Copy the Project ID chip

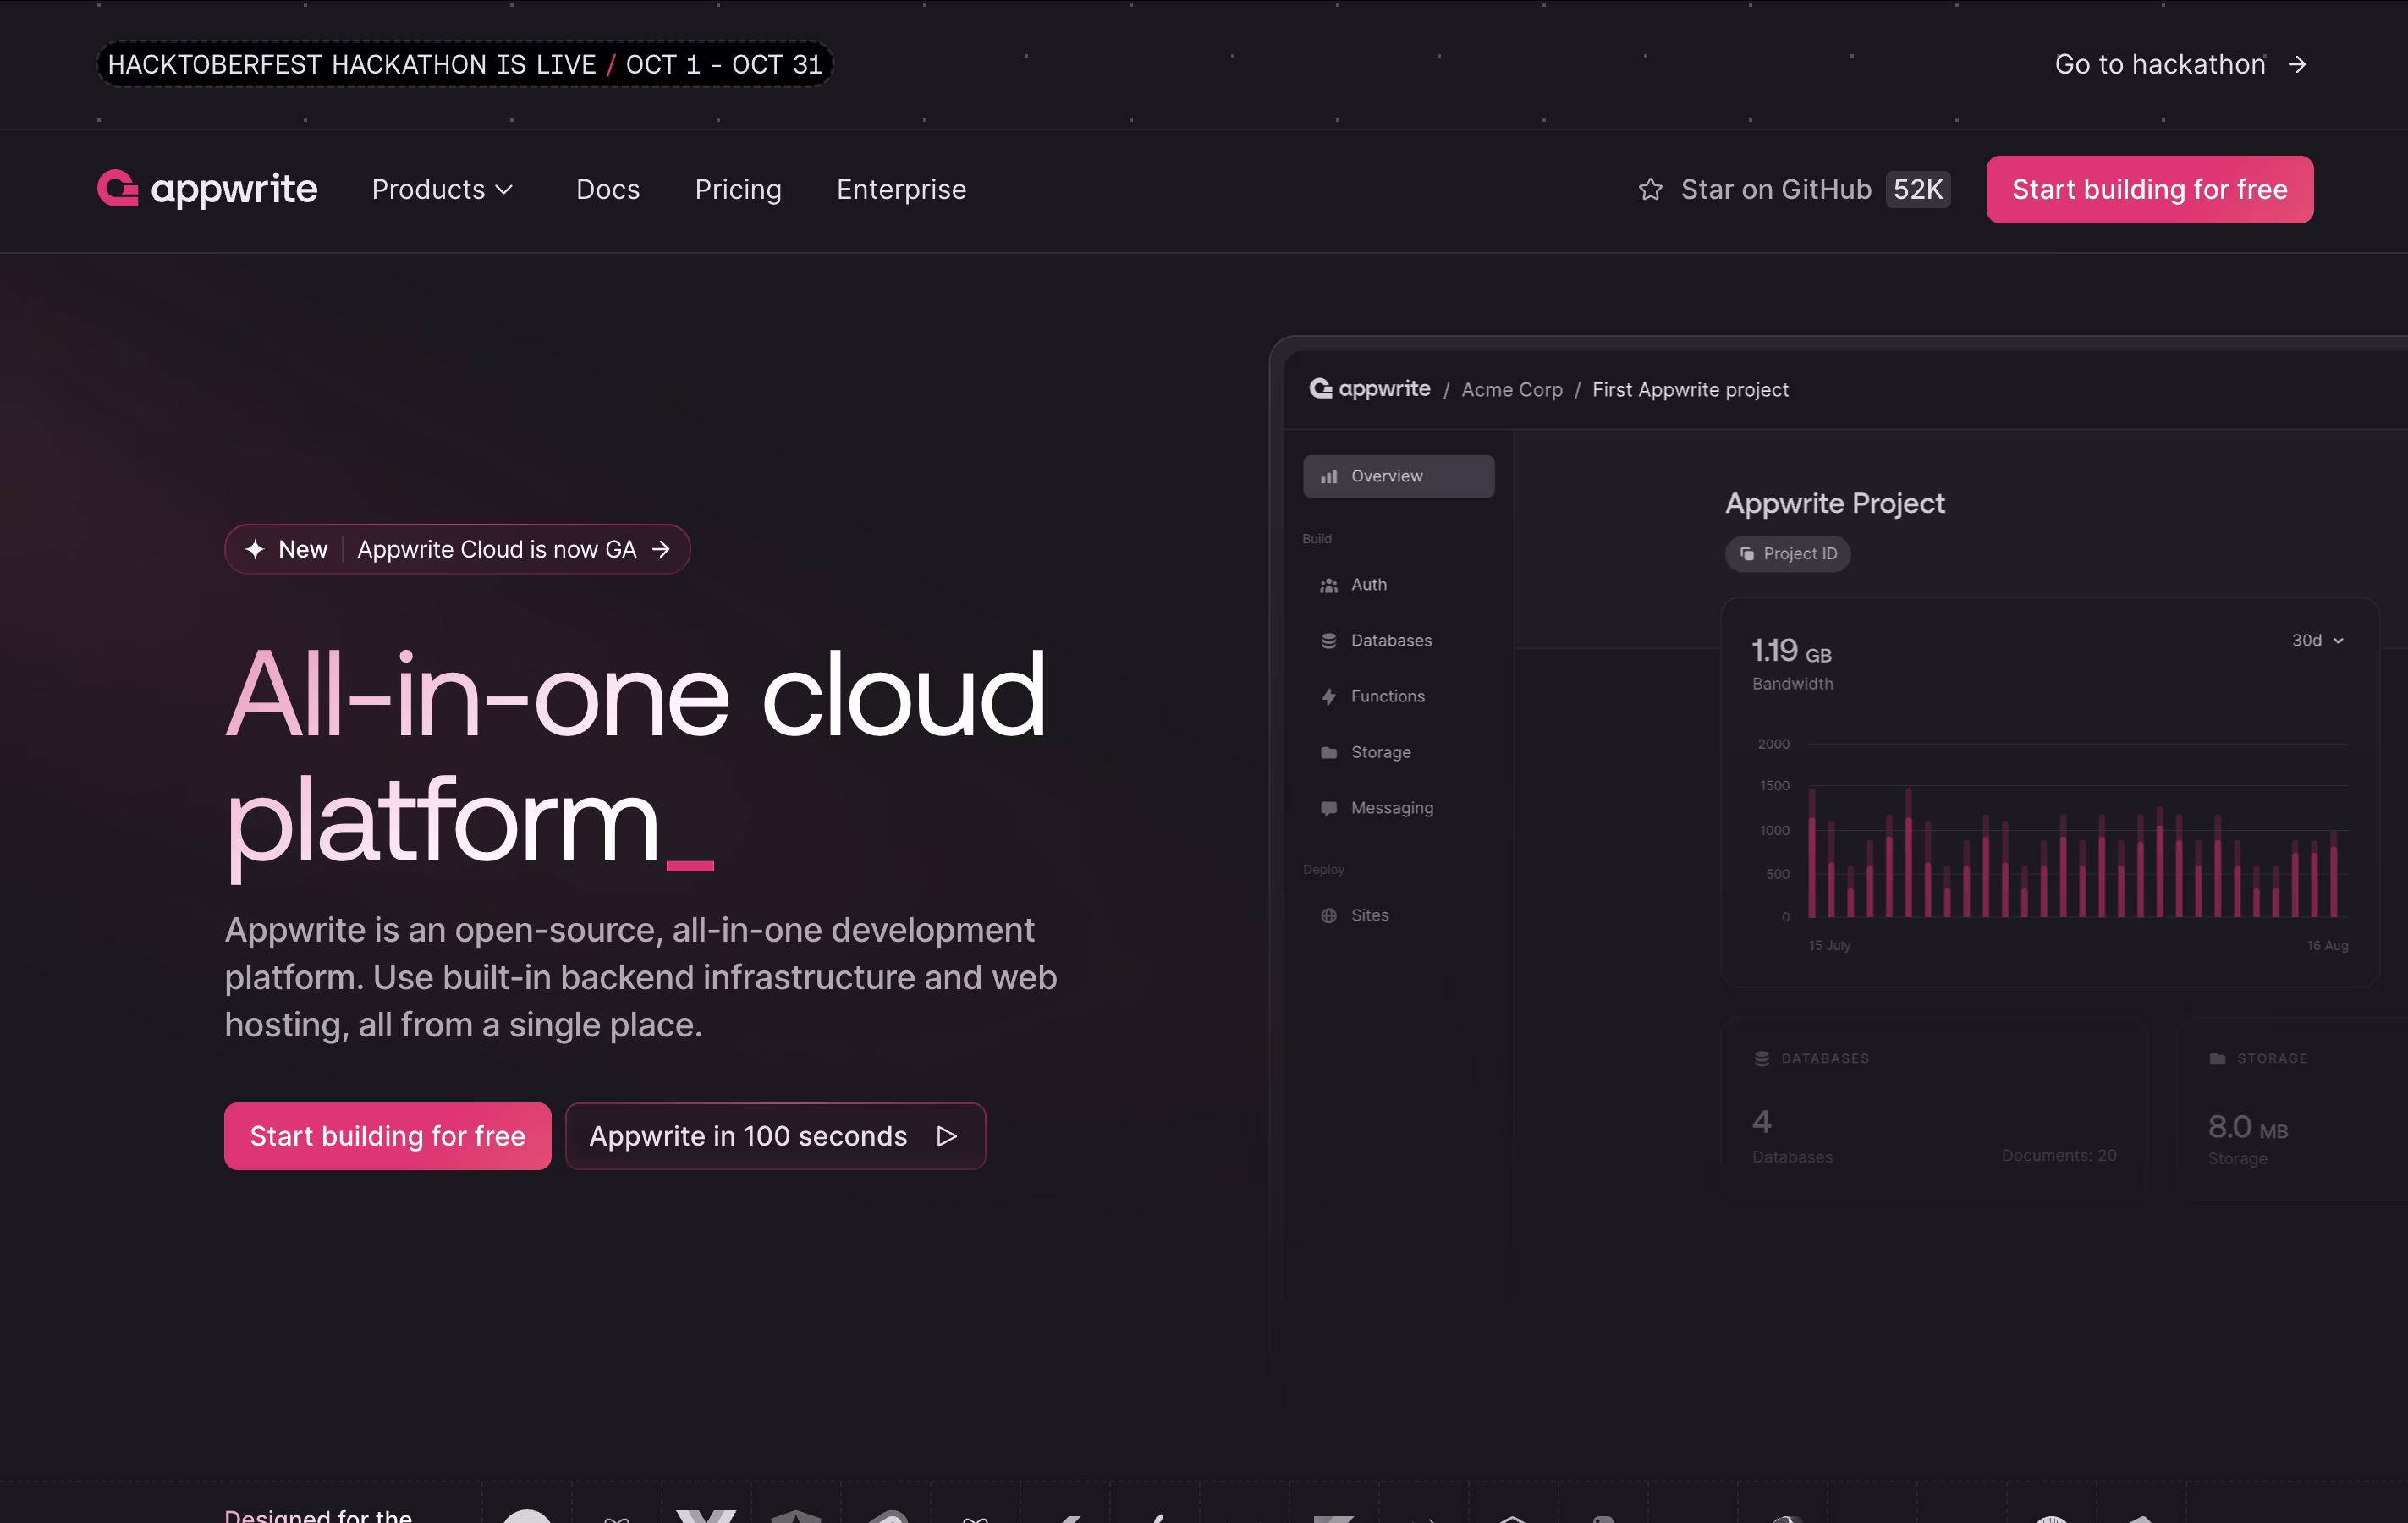tap(1788, 554)
